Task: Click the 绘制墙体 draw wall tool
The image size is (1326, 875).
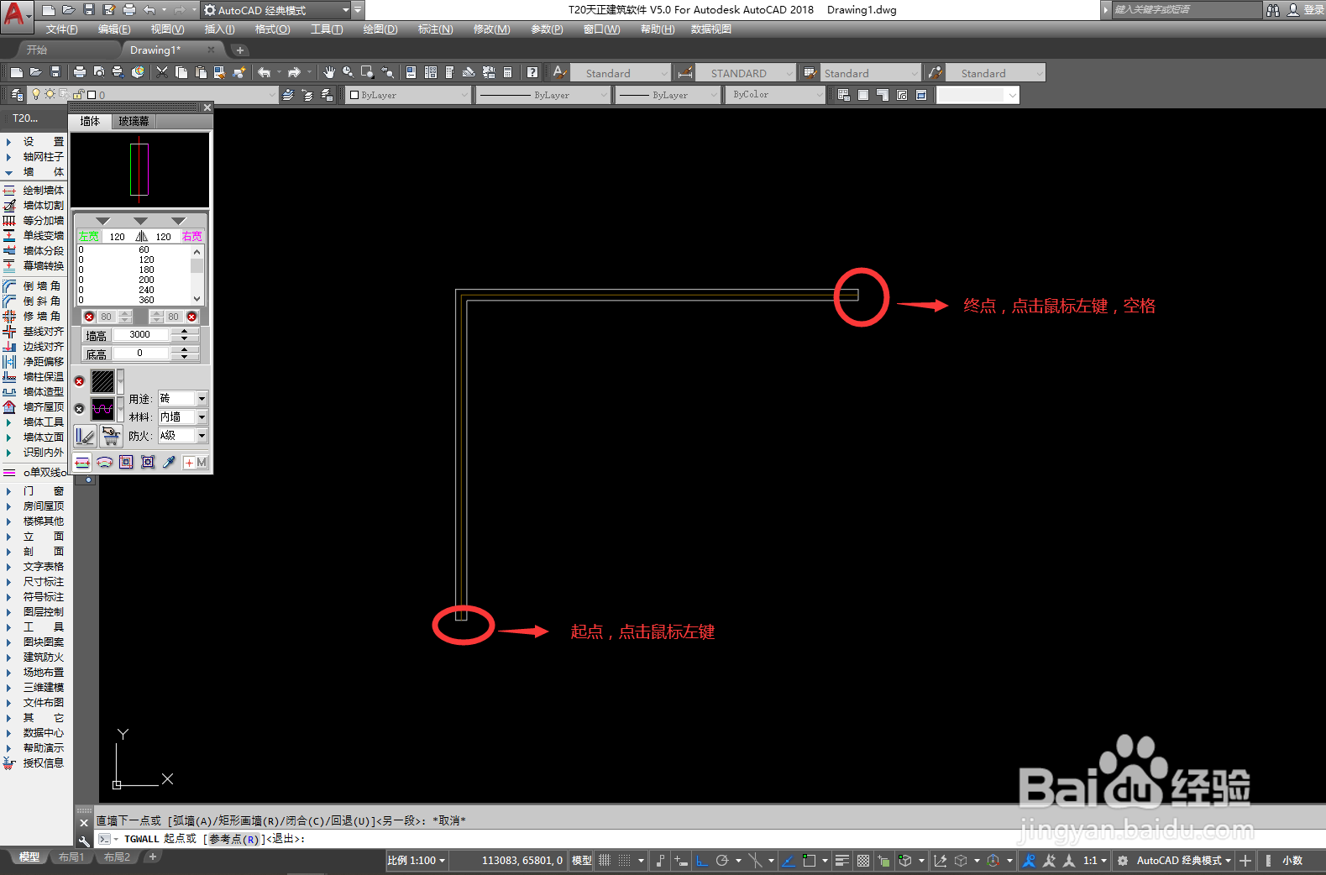Action: pyautogui.click(x=34, y=190)
